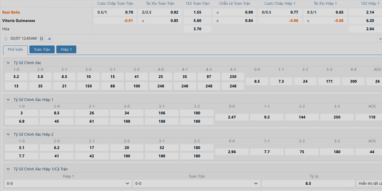Bet first-half 3-1 score at 106

162,113
